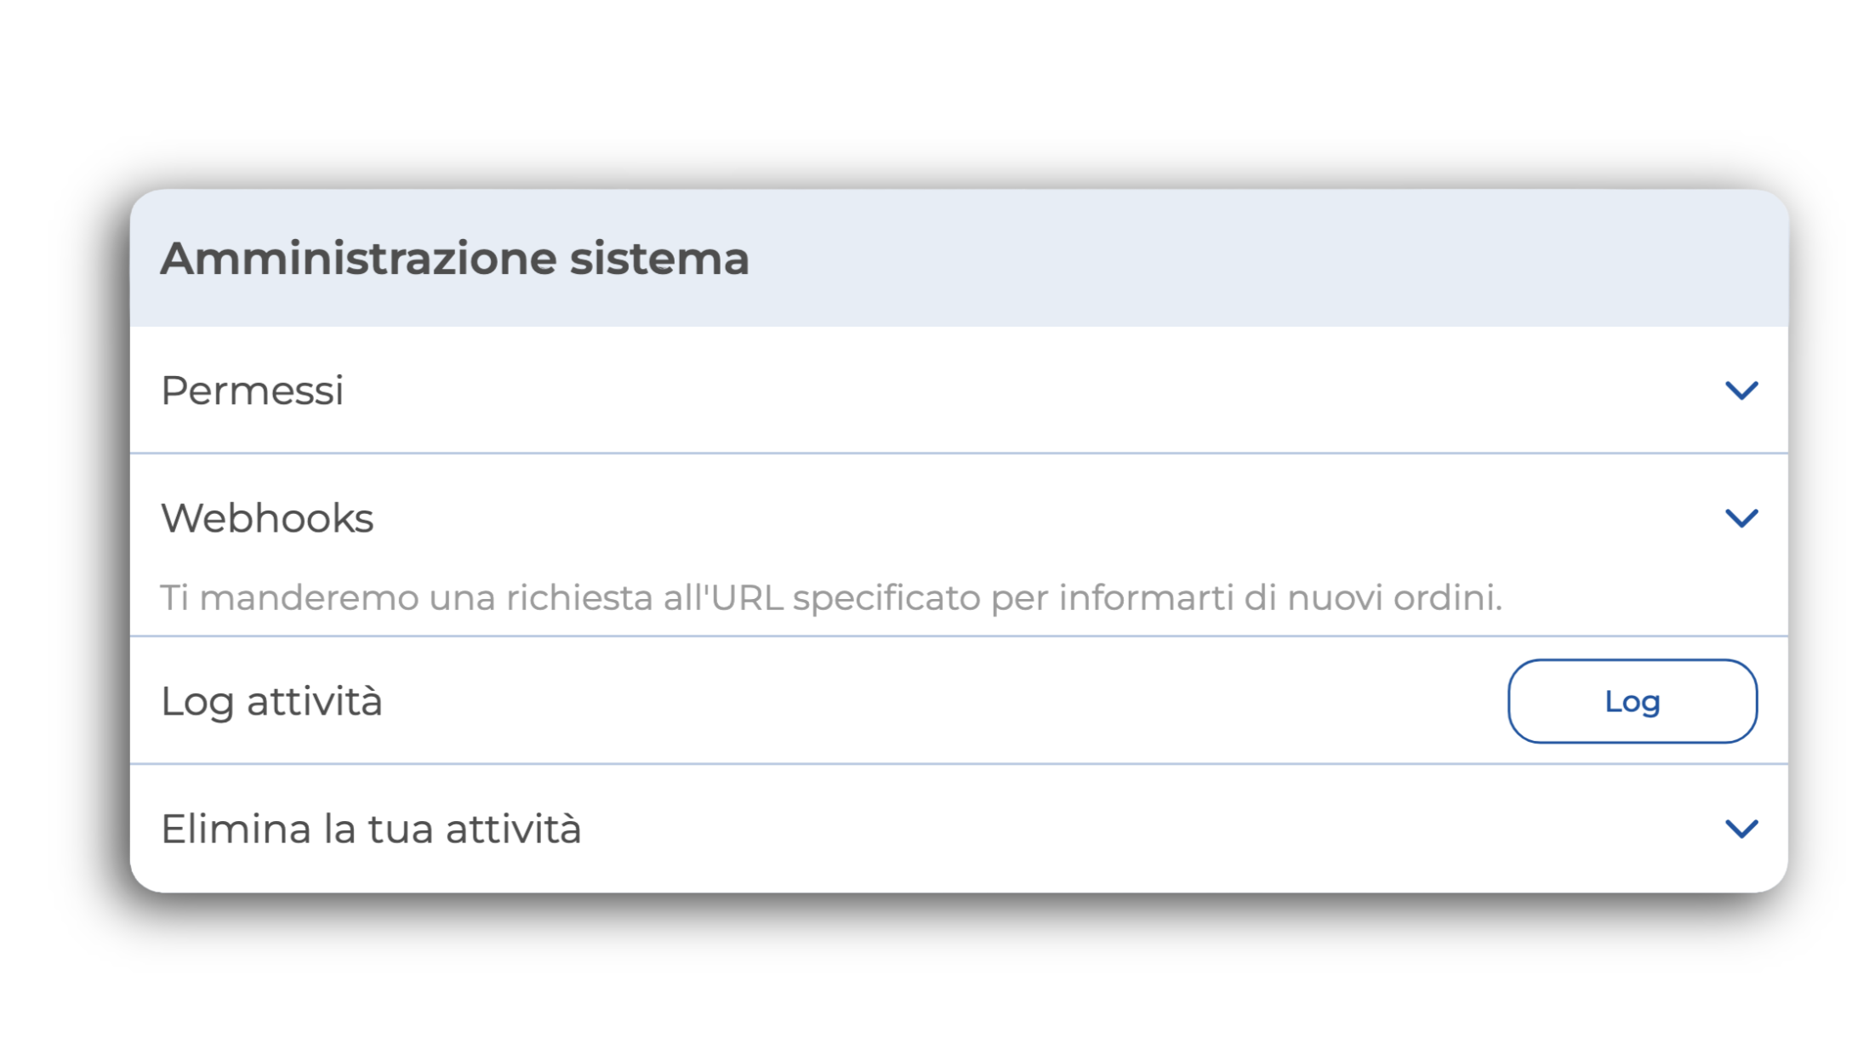Viewport: 1875px width, 1038px height.
Task: Click the blank area of the Log attività row
Action: 936,701
